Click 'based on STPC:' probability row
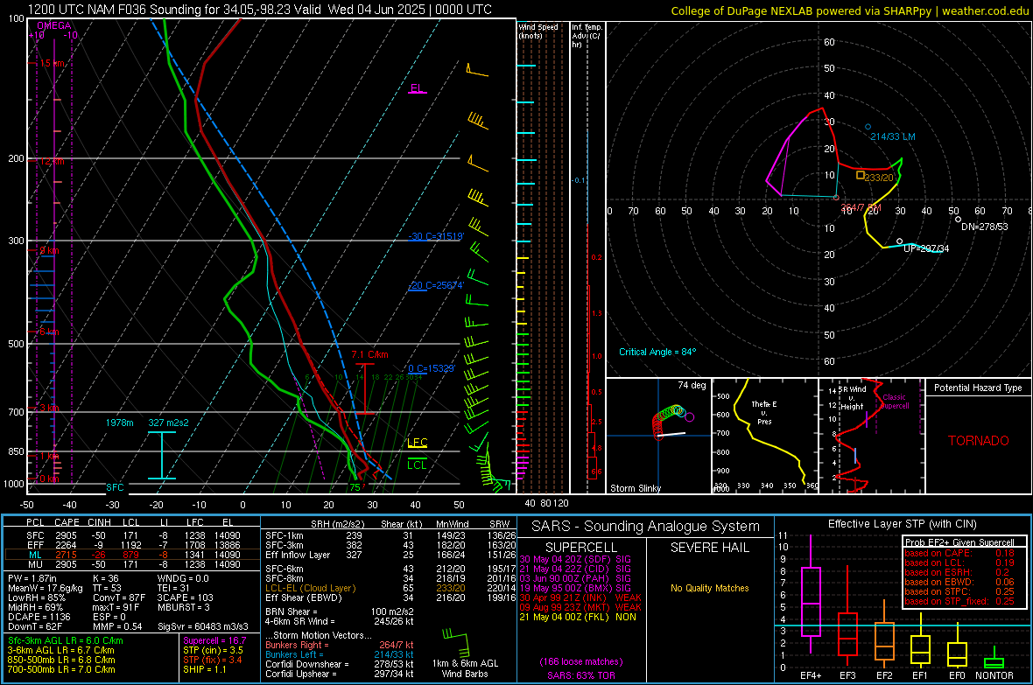 959,591
